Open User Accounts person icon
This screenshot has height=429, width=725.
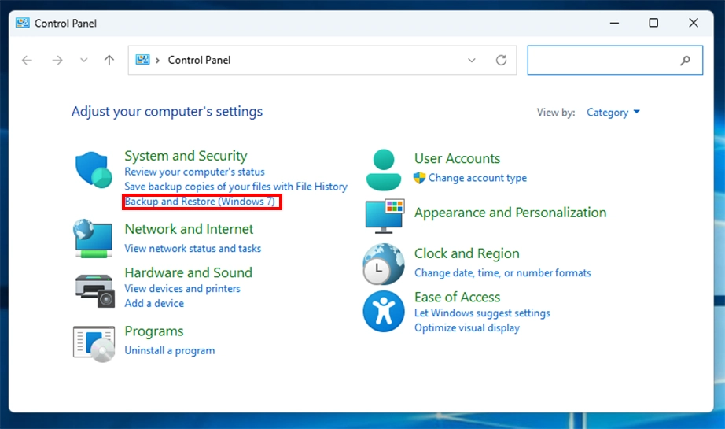pos(383,170)
